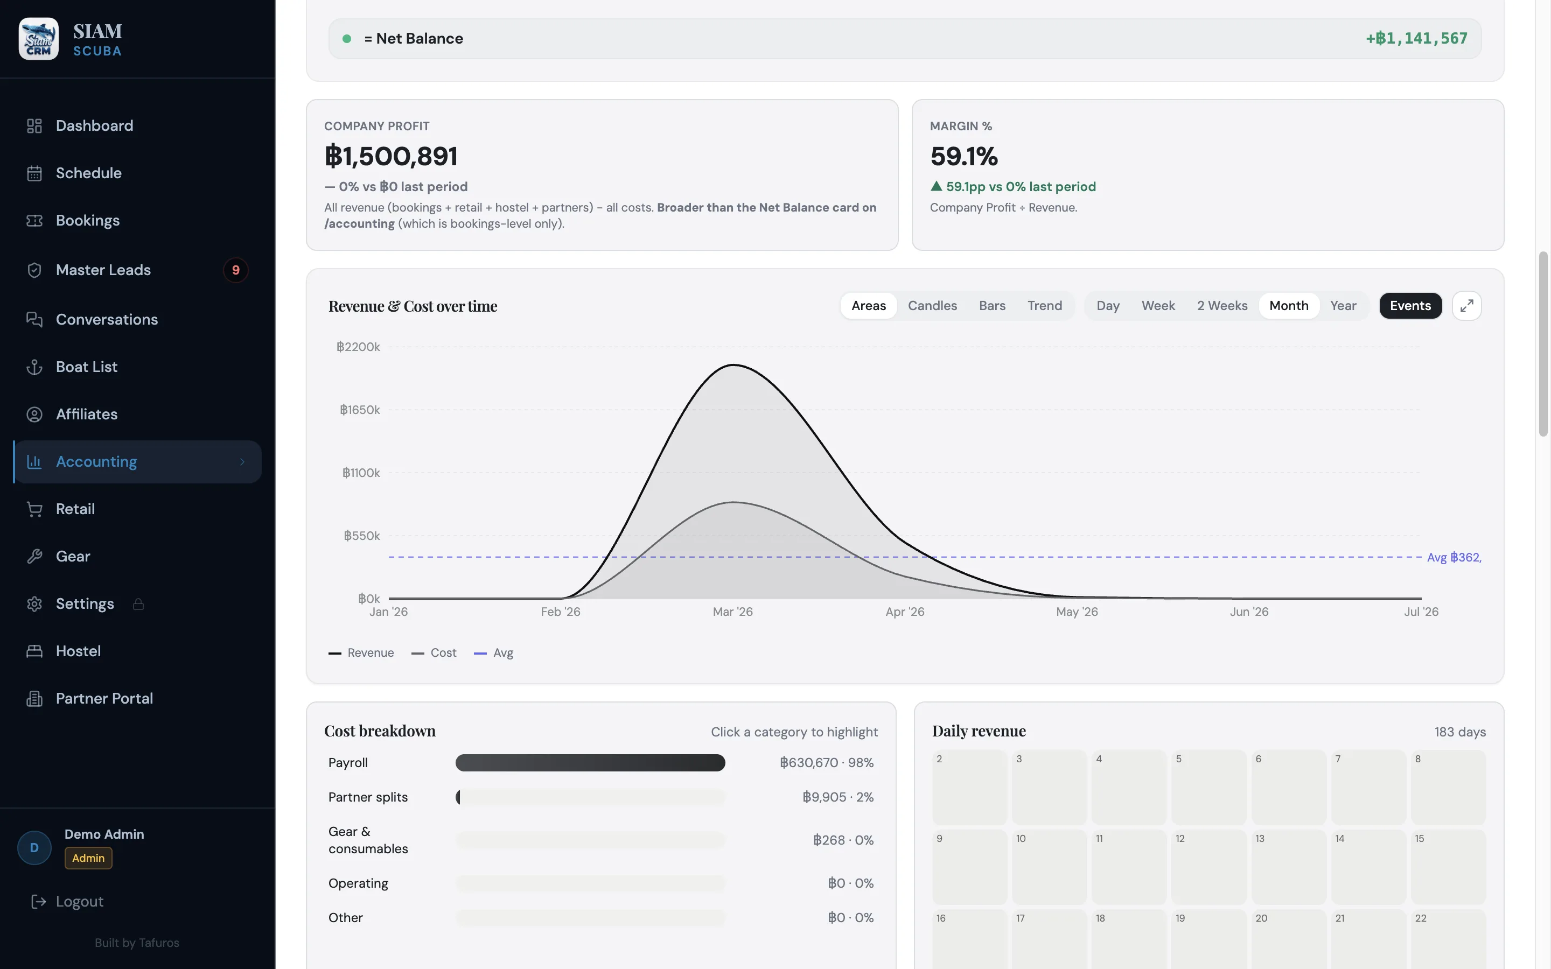Screen dimensions: 1551x969
Task: Select the Bookings ticket icon
Action: pos(34,221)
